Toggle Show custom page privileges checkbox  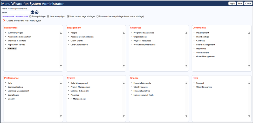coord(68,16)
